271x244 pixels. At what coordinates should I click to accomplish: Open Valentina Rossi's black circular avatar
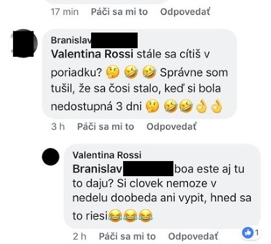coord(50,157)
